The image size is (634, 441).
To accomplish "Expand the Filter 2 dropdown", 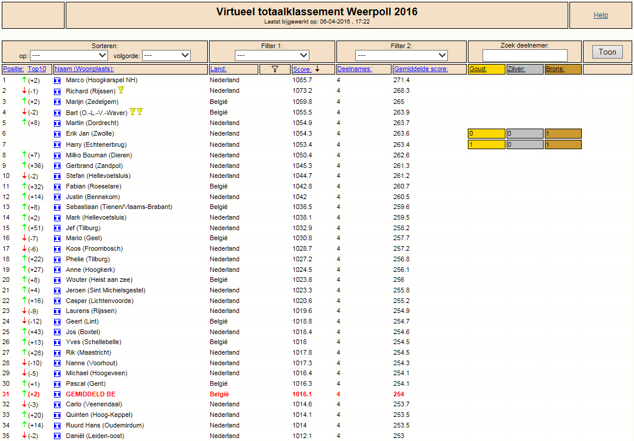I will 401,55.
